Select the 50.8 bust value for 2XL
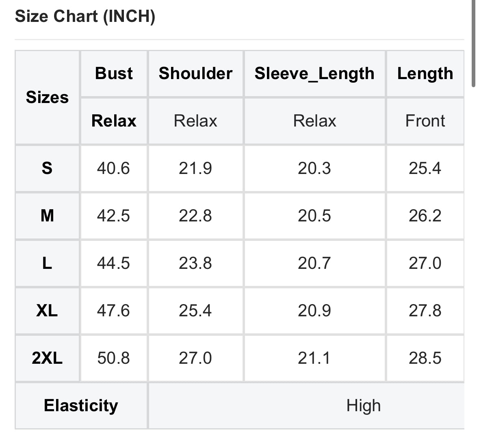The height and width of the screenshot is (440, 479). click(113, 358)
